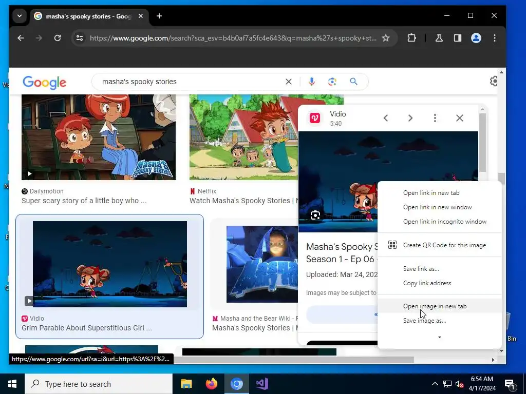This screenshot has width=526, height=394.
Task: Click the Windows Start button
Action: pos(12,384)
